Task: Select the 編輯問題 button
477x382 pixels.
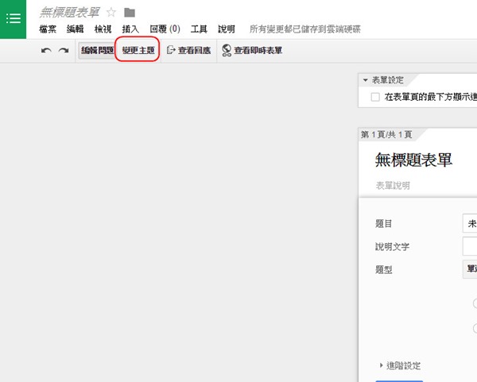Action: [97, 50]
